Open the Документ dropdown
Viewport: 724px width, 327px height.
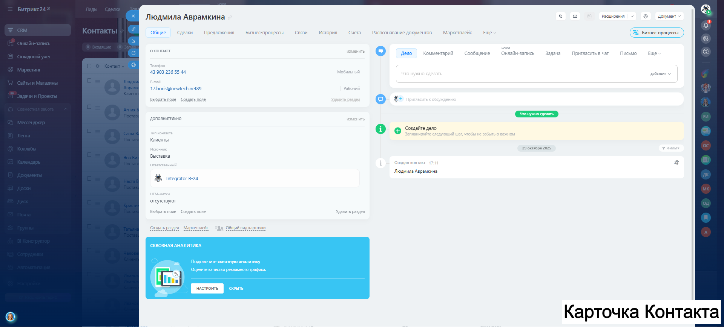click(x=669, y=16)
